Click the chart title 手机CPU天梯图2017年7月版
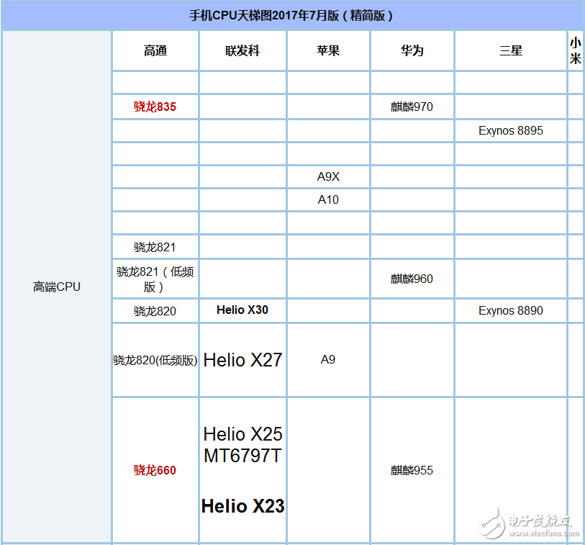Image resolution: width=585 pixels, height=545 pixels. [292, 15]
